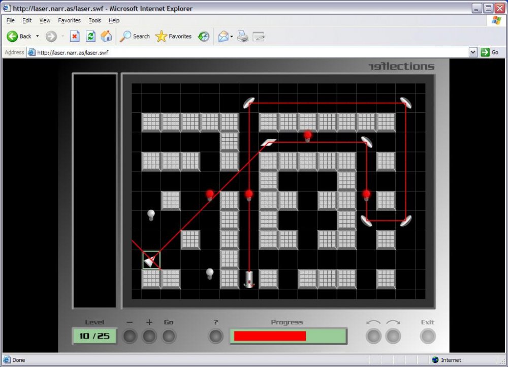Select the laser emitter at the bottom

click(x=249, y=279)
